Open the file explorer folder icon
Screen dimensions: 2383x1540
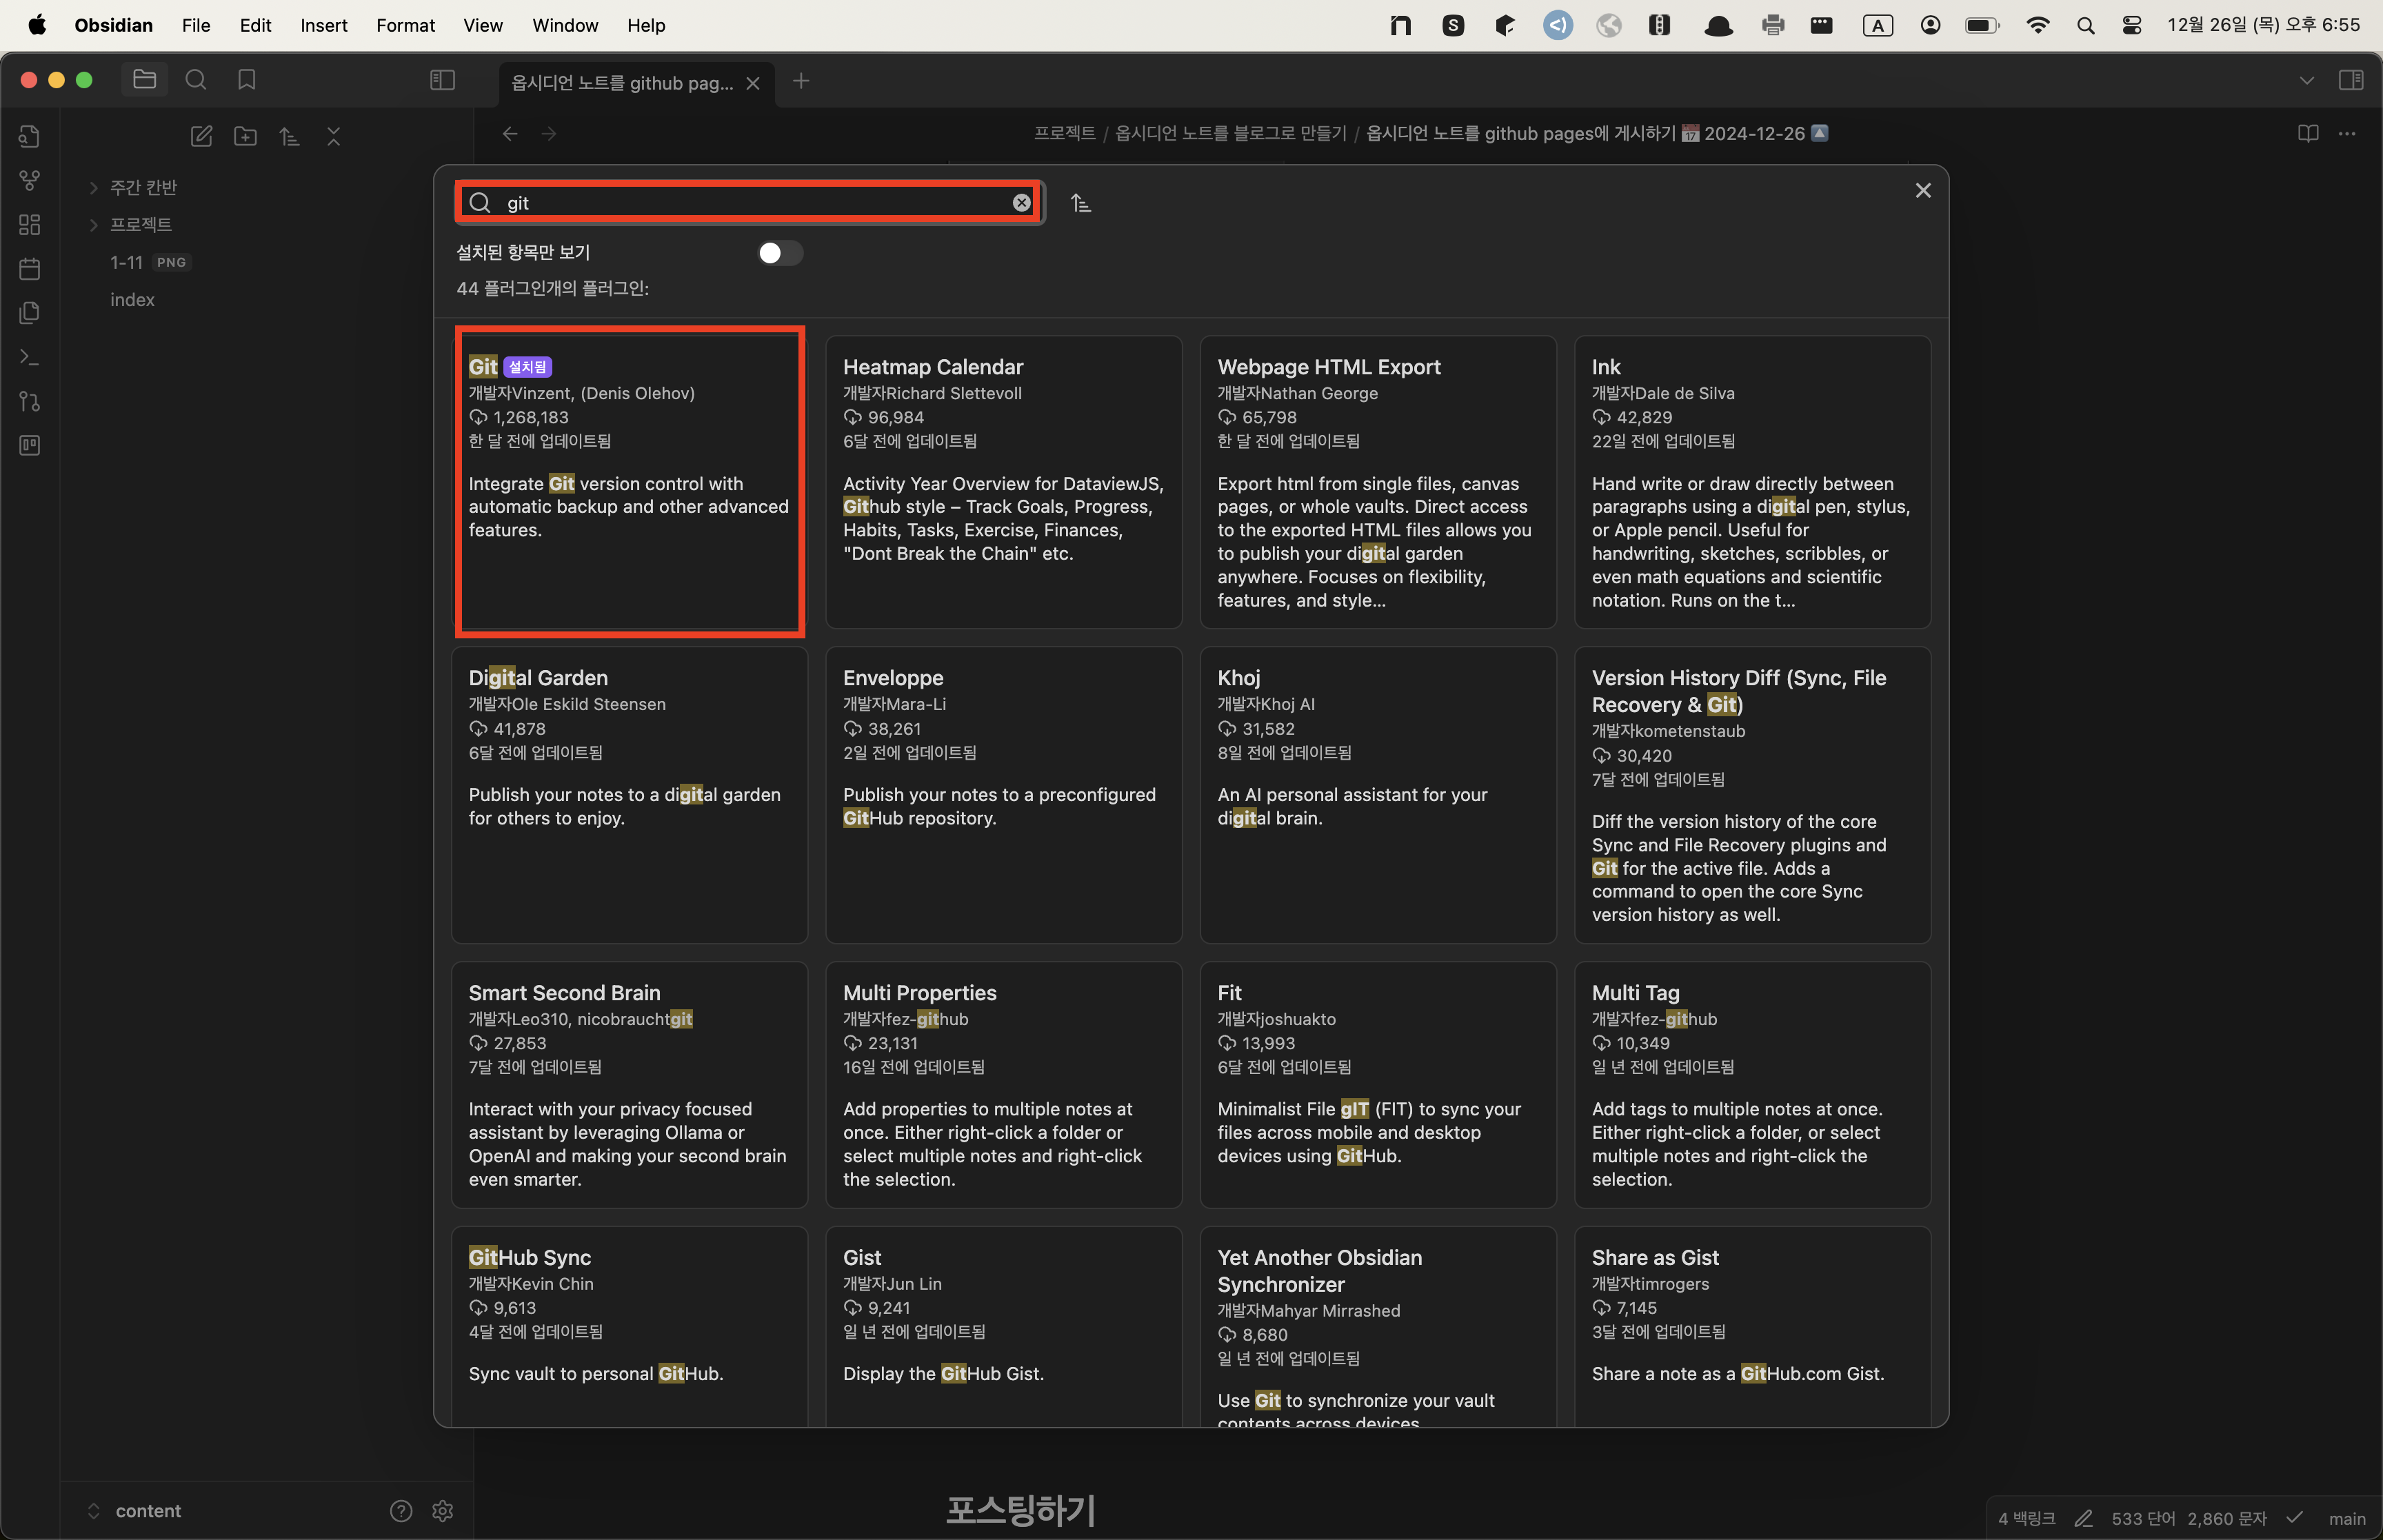pyautogui.click(x=145, y=80)
